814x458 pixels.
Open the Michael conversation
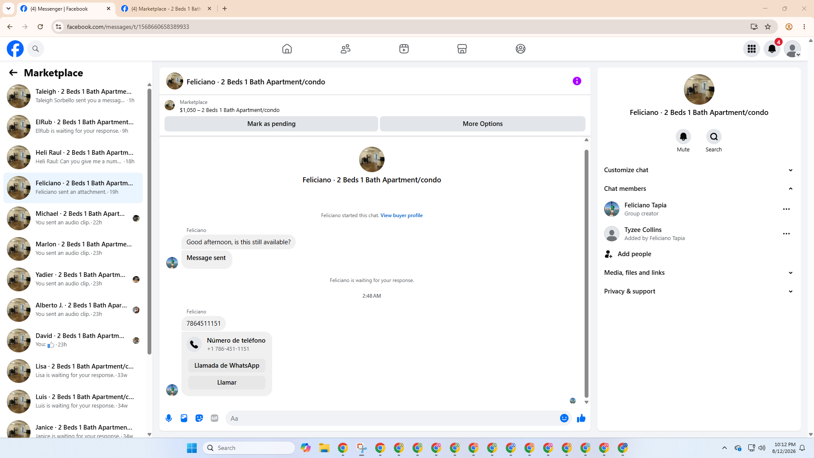coord(73,218)
